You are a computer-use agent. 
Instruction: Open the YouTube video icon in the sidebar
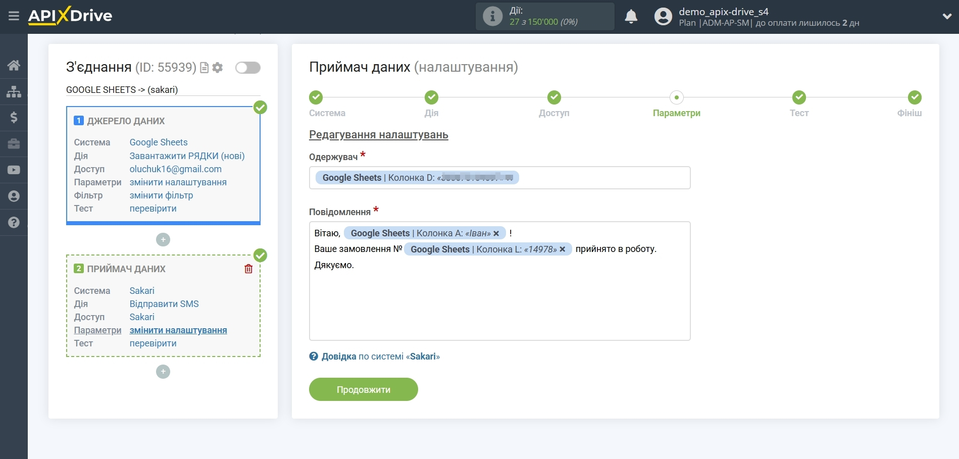coord(14,170)
